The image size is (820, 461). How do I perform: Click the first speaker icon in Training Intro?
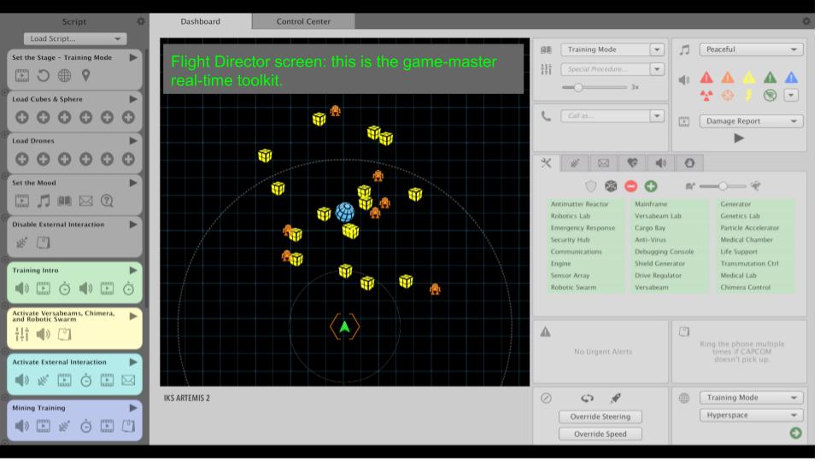(x=22, y=289)
